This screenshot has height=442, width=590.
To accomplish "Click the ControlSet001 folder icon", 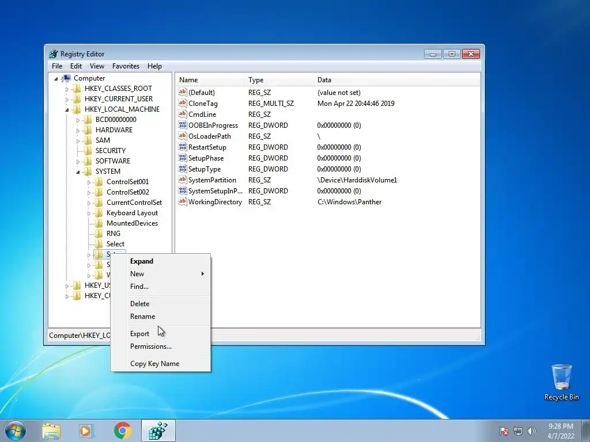I will tap(99, 182).
